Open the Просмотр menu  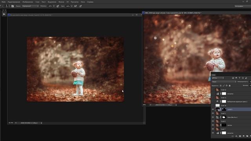75,2
